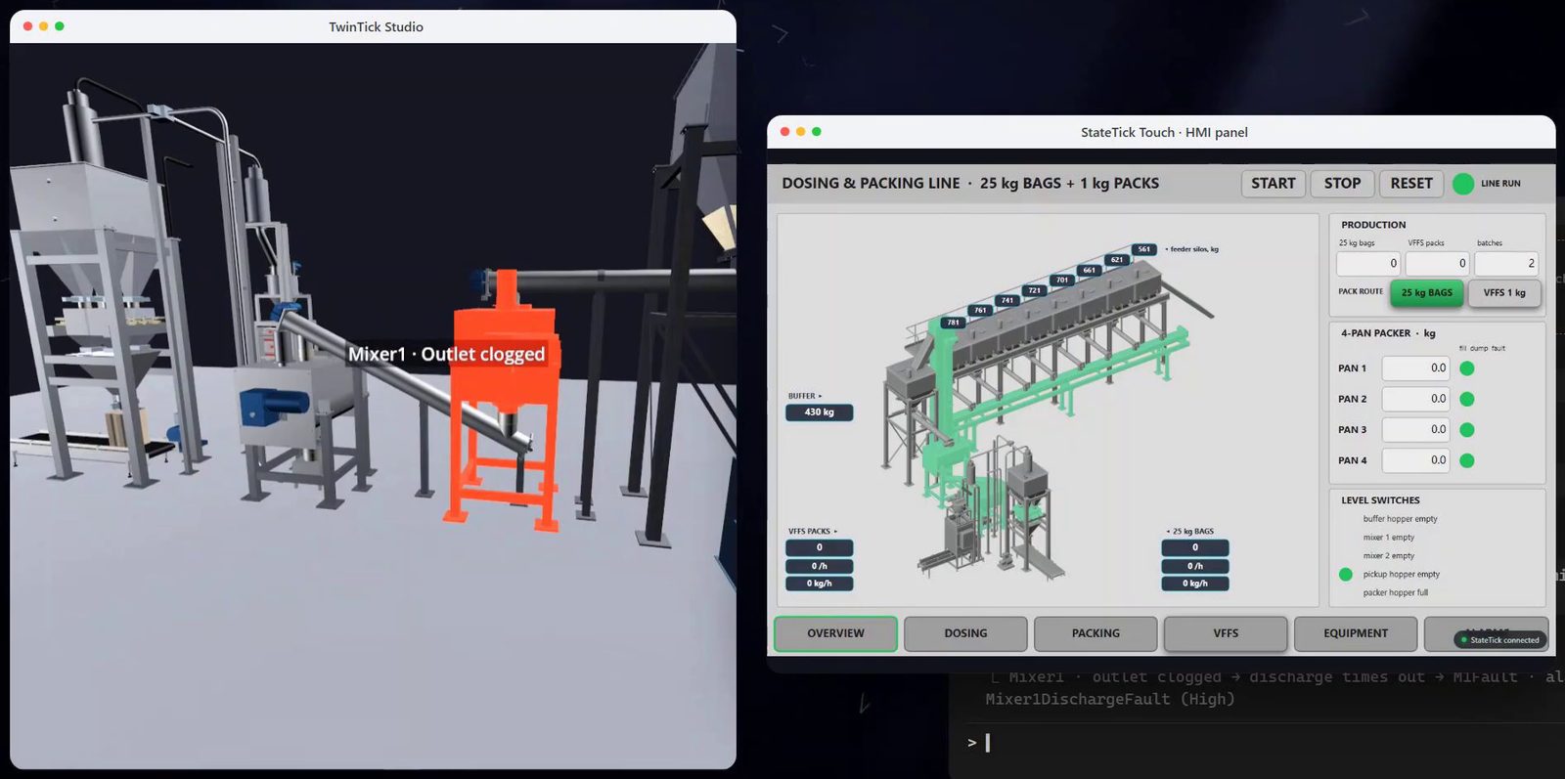Click RESET in the HMI header

[x=1411, y=184]
